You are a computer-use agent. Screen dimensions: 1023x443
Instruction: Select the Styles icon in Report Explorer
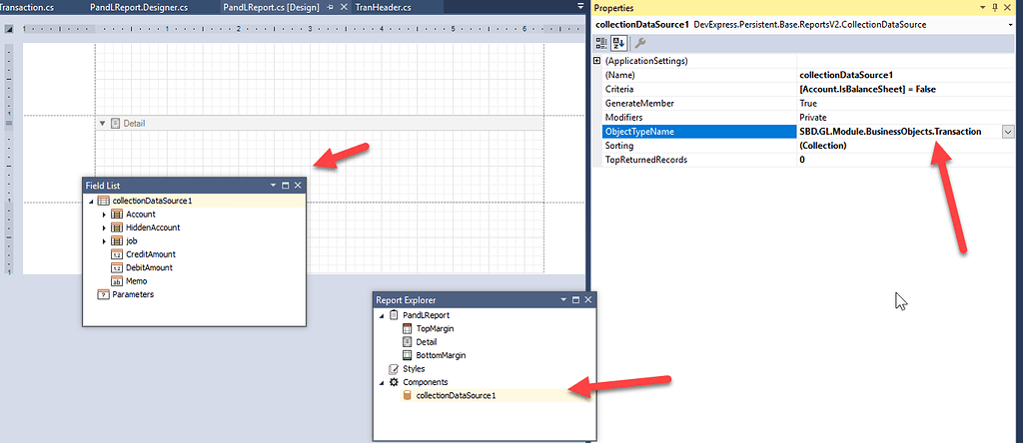[394, 368]
